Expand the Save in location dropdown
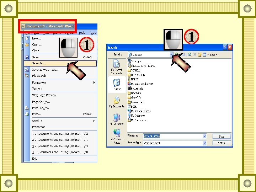The image size is (256, 192). [171, 54]
